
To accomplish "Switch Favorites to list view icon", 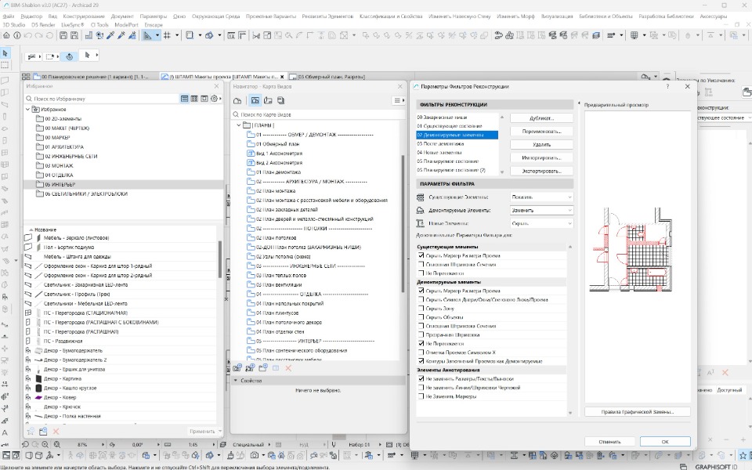I will (184, 99).
